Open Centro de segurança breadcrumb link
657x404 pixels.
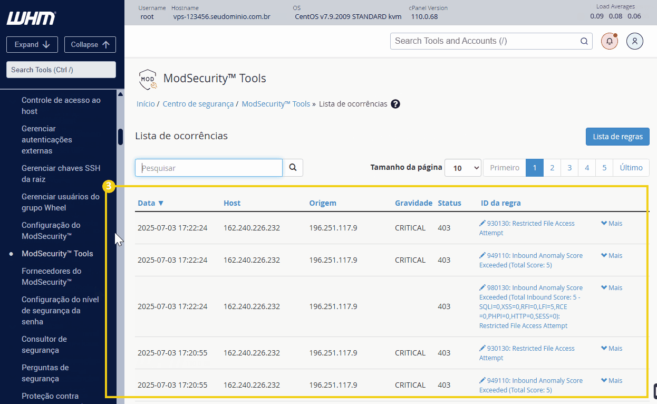click(x=198, y=104)
